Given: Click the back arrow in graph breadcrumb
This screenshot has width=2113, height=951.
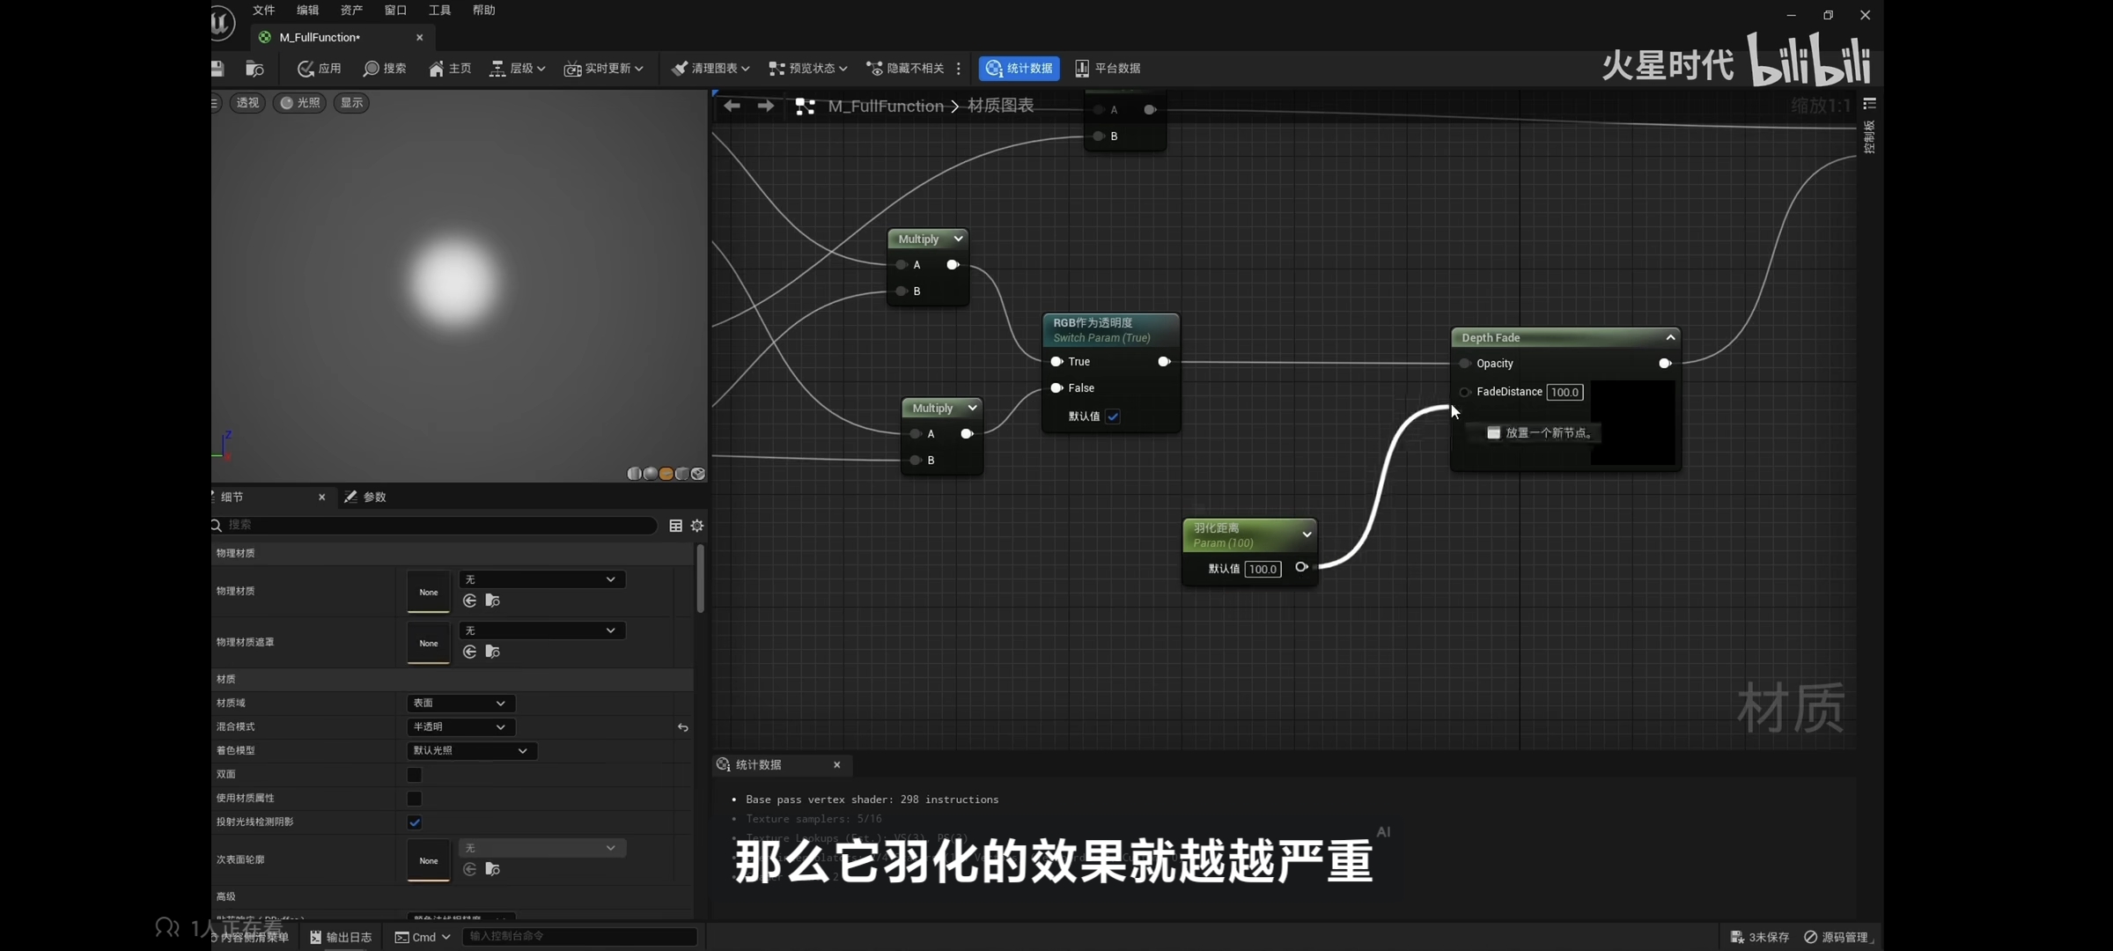Looking at the screenshot, I should (732, 107).
